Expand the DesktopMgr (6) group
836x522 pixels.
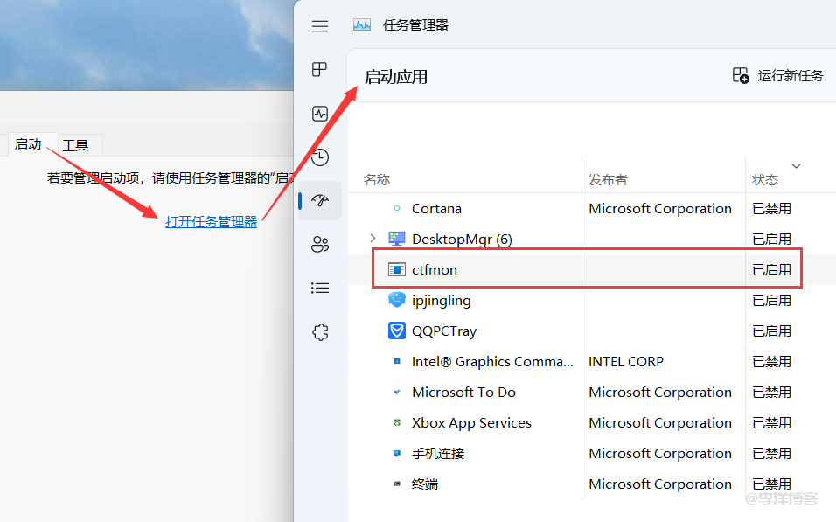[373, 239]
